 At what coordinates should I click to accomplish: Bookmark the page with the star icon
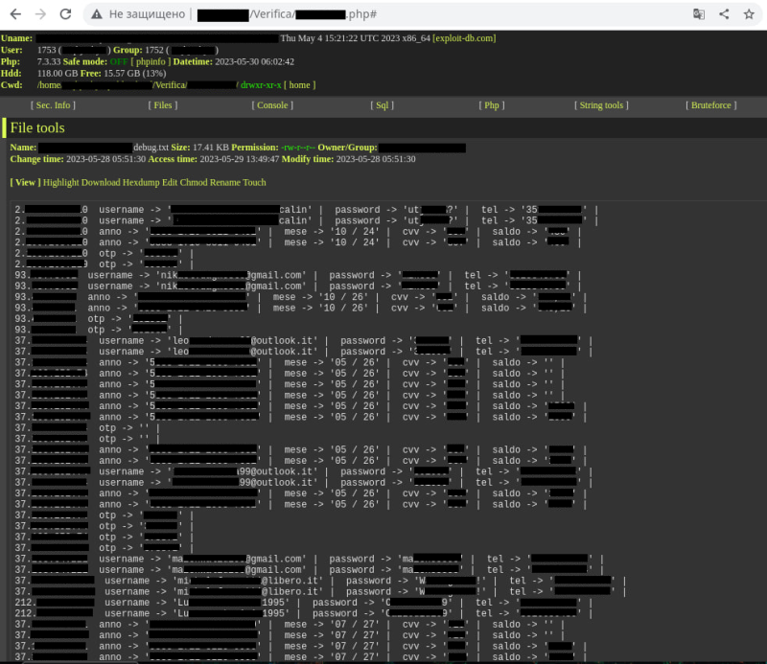tap(748, 14)
